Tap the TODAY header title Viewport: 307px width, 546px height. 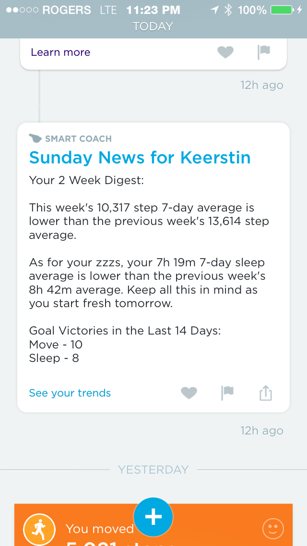pyautogui.click(x=153, y=27)
